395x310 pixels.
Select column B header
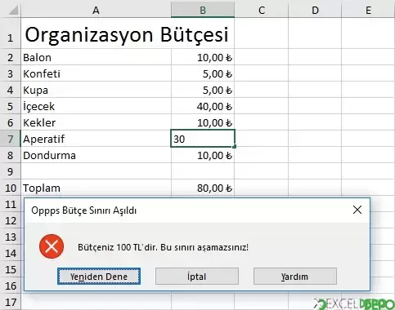pyautogui.click(x=203, y=10)
